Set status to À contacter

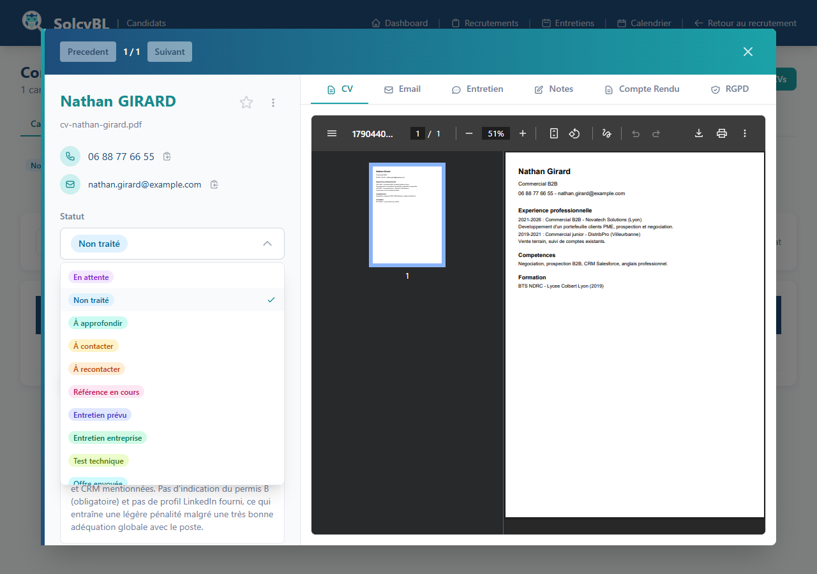[172, 346]
